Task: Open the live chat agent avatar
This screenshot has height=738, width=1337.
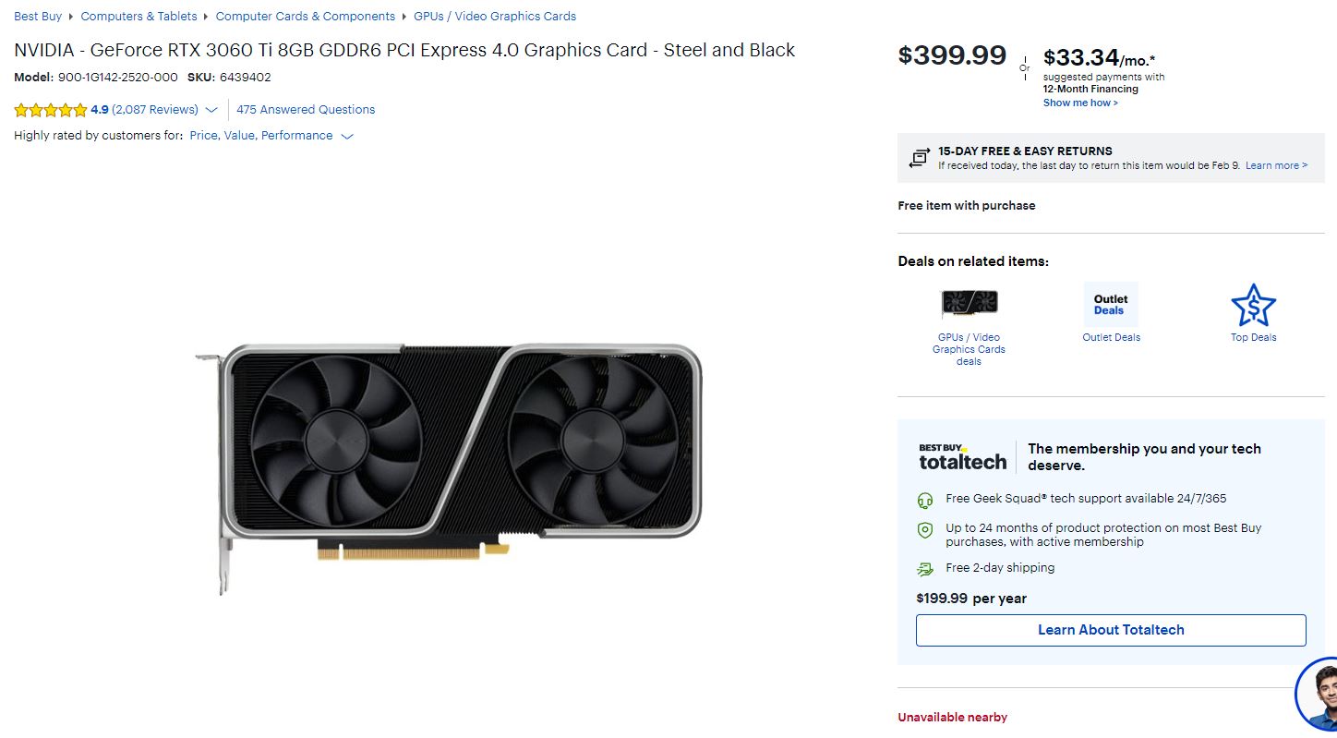Action: point(1318,696)
